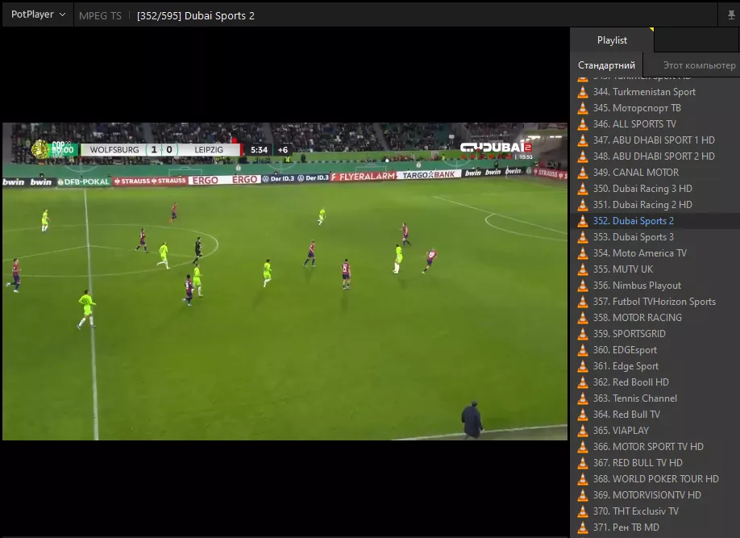This screenshot has height=538, width=740.
Task: Open 369. MOTORVISIONTV HD
Action: (x=655, y=495)
